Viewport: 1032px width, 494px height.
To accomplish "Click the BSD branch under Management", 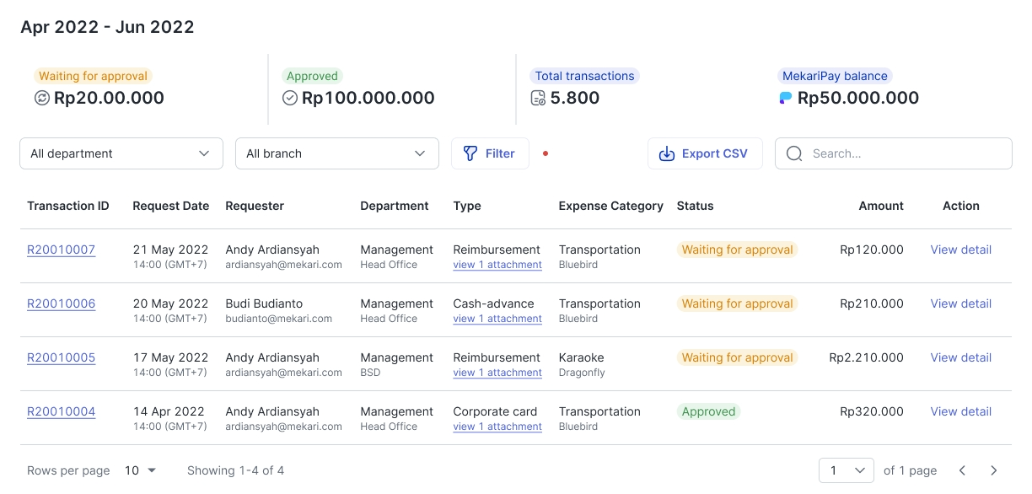I will pyautogui.click(x=370, y=373).
